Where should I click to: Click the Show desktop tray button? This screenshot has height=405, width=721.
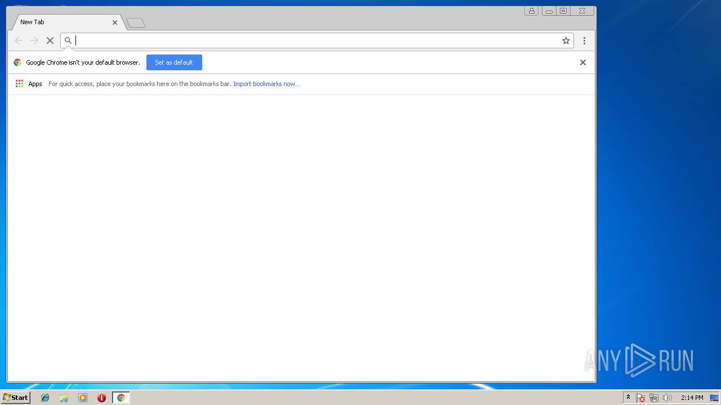(714, 398)
